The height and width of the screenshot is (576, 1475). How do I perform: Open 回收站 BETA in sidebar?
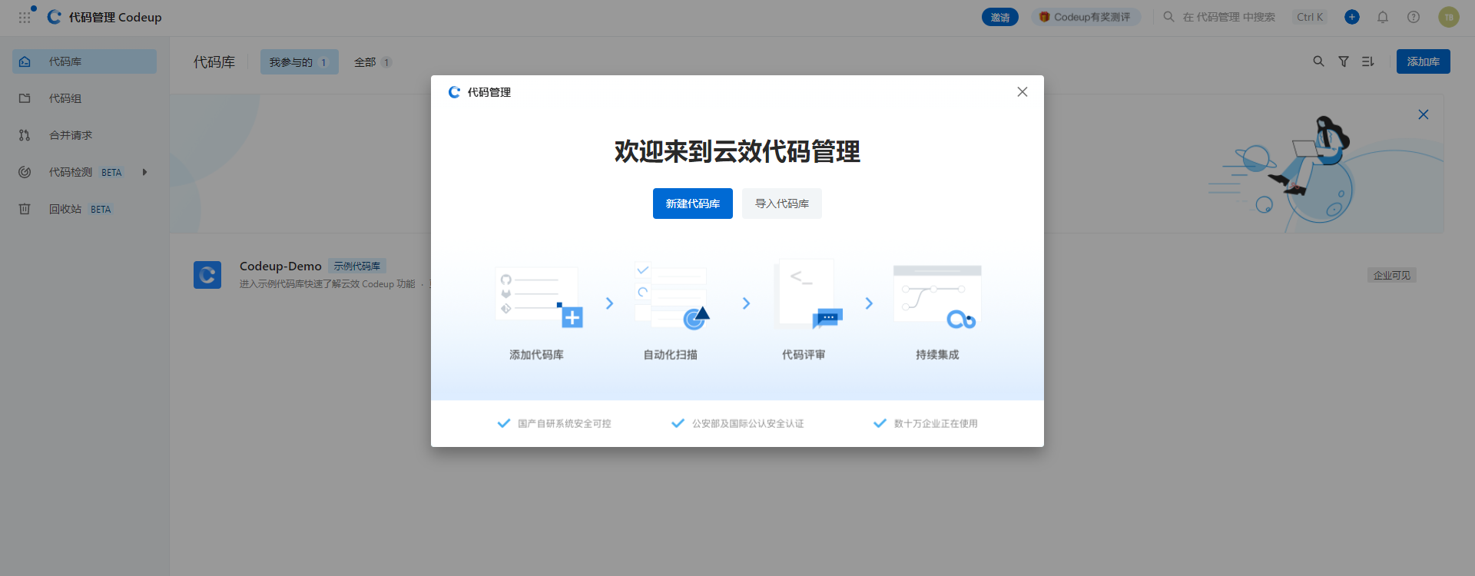(85, 209)
